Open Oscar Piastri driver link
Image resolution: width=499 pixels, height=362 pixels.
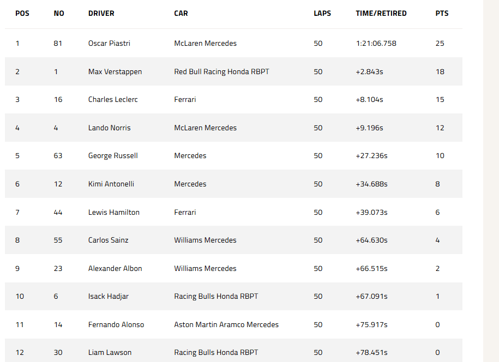pyautogui.click(x=109, y=43)
